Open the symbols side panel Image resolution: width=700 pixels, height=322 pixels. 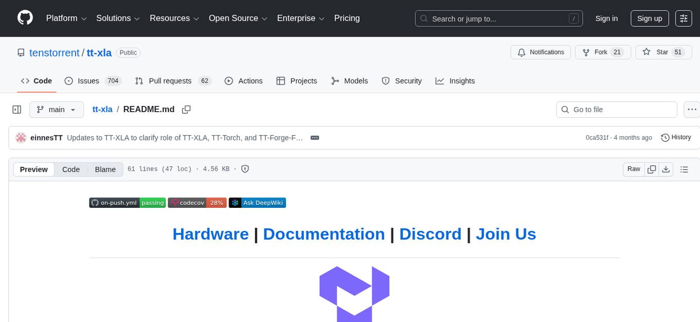point(17,109)
